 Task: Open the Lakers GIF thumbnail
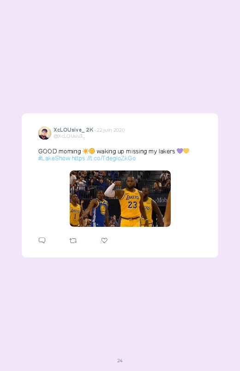coord(120,199)
